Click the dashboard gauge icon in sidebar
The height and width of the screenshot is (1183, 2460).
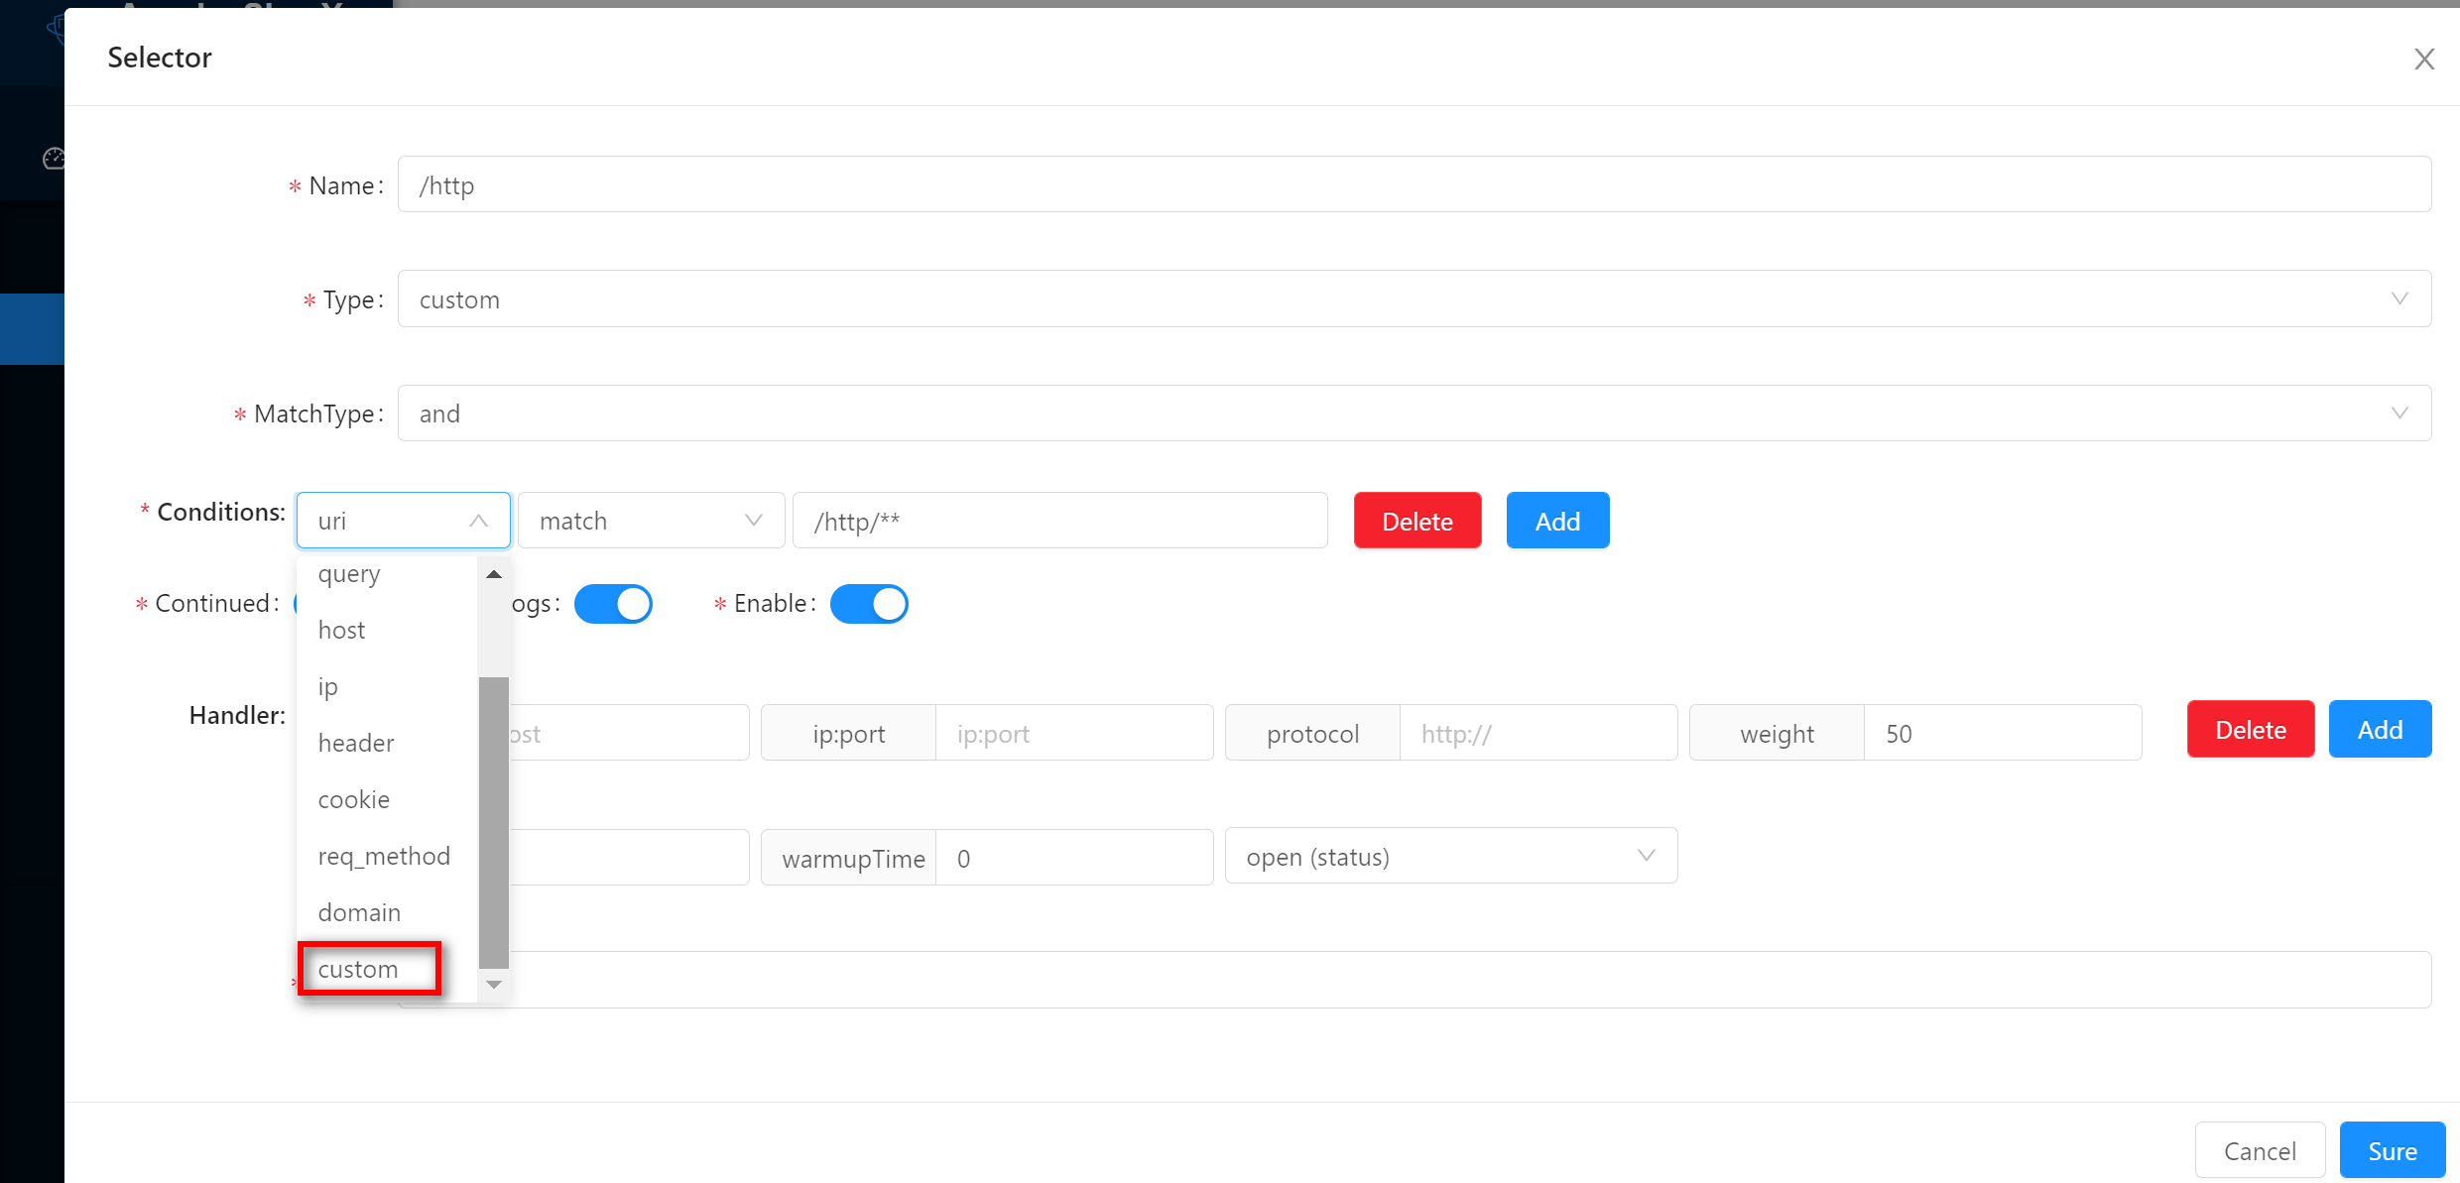click(54, 159)
